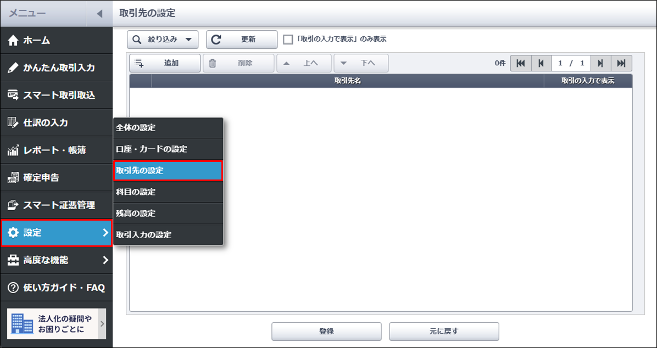Click the スマート取引取込 import icon
657x348 pixels.
pyautogui.click(x=13, y=95)
